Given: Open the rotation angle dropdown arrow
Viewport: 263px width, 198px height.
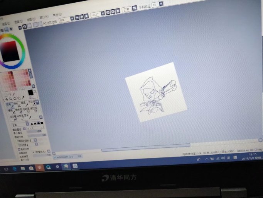Looking at the screenshot, I should [x=103, y=13].
